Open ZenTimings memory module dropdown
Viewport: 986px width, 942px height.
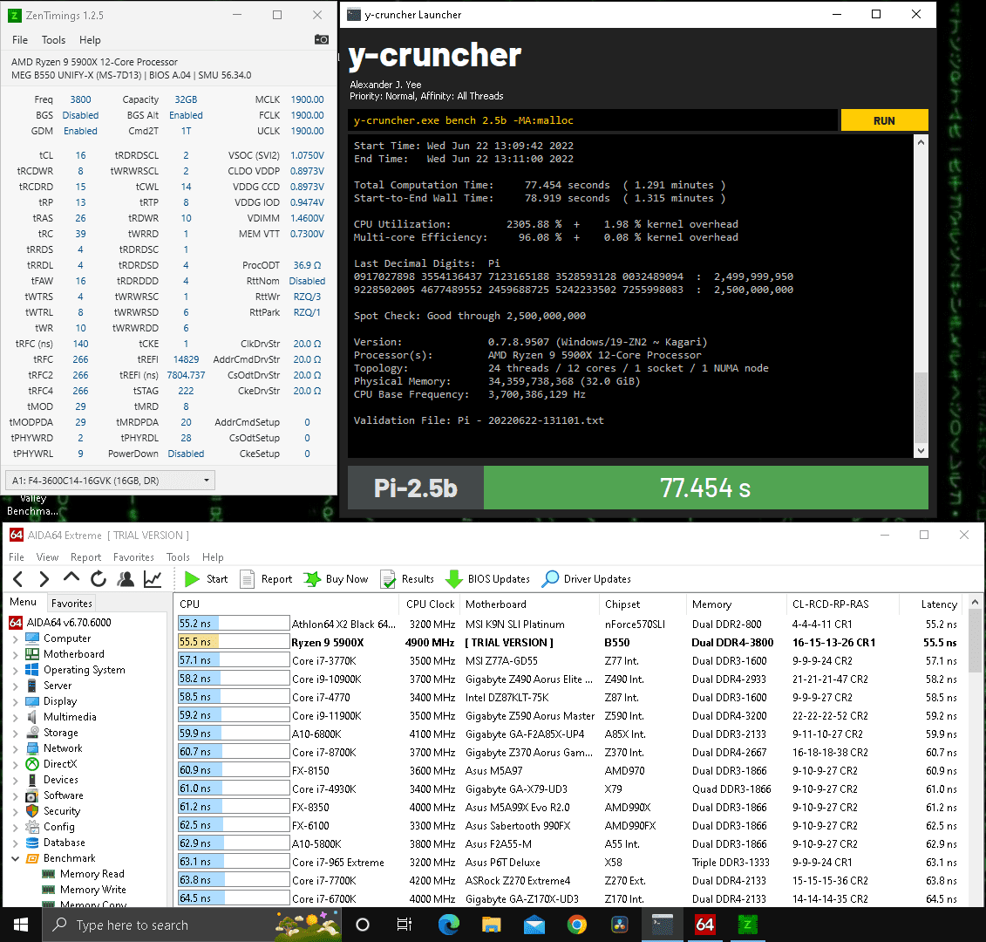pyautogui.click(x=110, y=480)
